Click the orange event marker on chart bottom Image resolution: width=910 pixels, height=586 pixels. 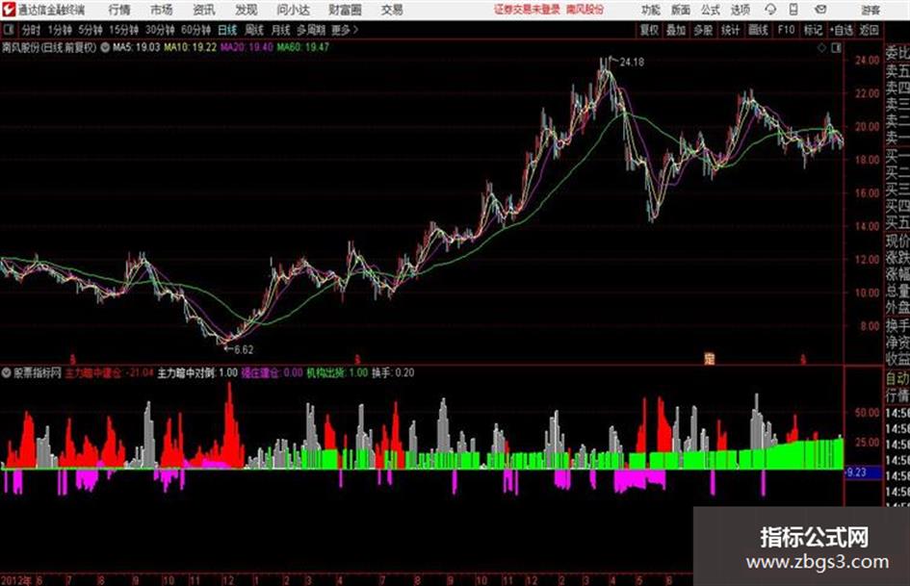709,358
